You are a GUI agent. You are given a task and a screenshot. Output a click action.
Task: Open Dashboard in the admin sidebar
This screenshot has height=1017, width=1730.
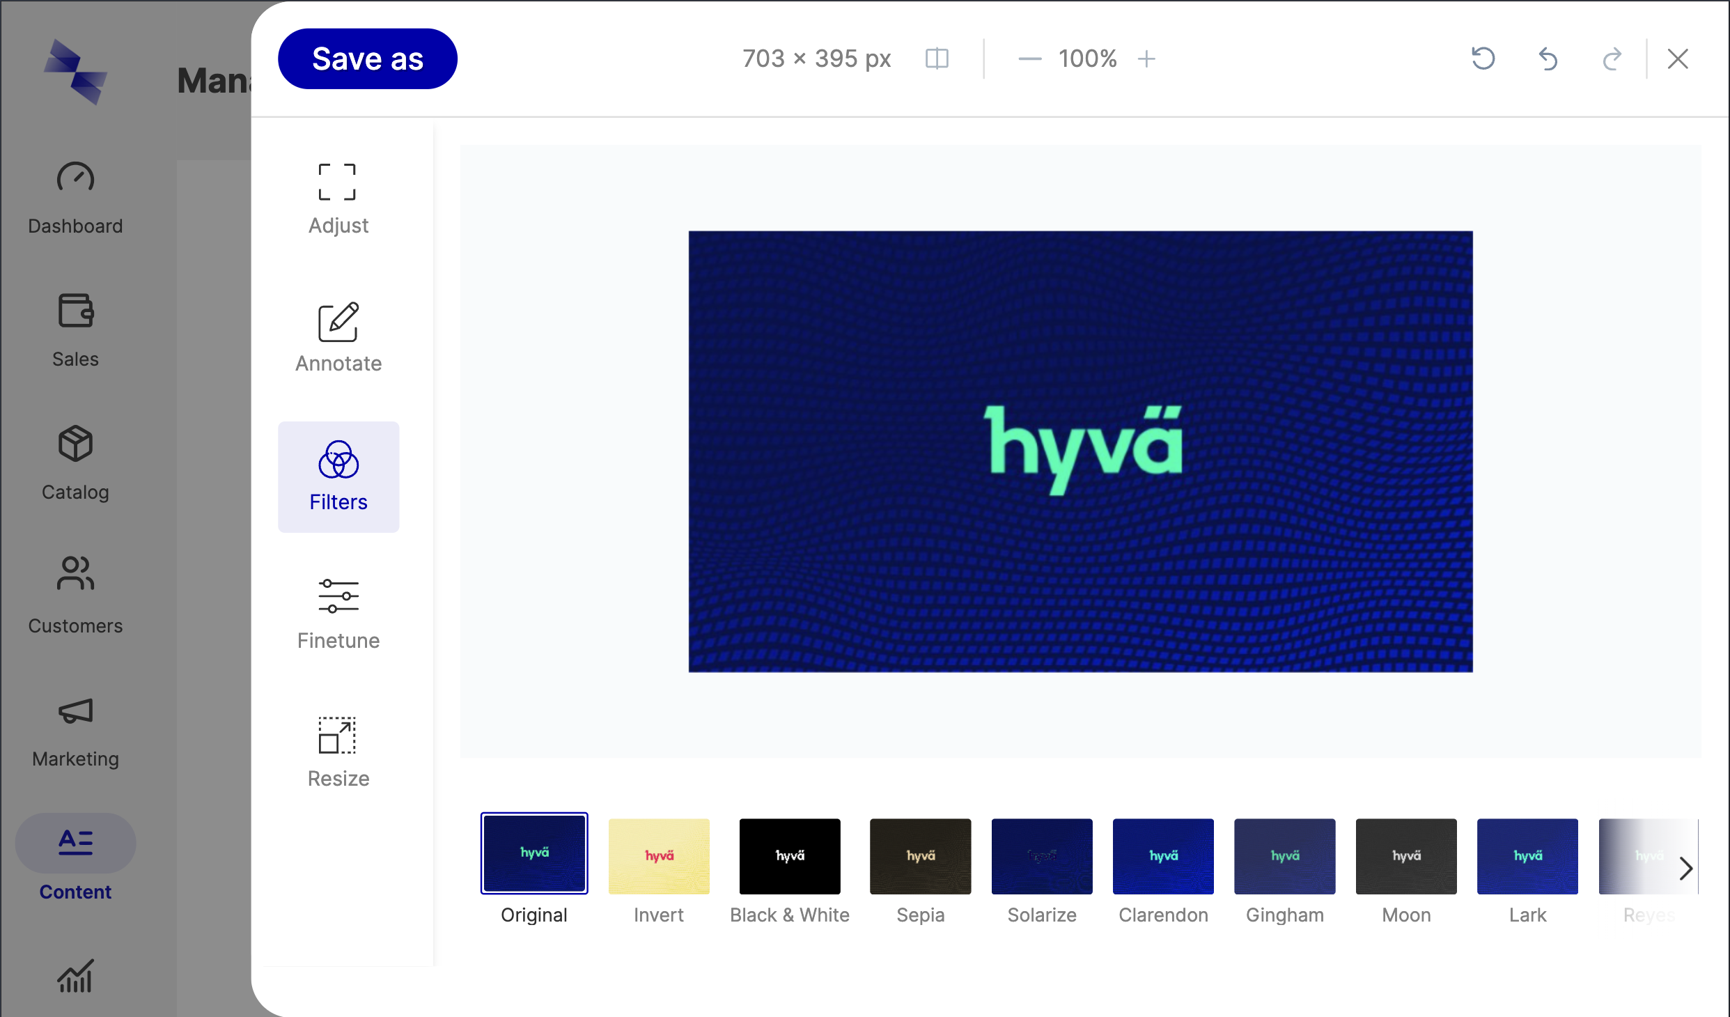coord(75,199)
